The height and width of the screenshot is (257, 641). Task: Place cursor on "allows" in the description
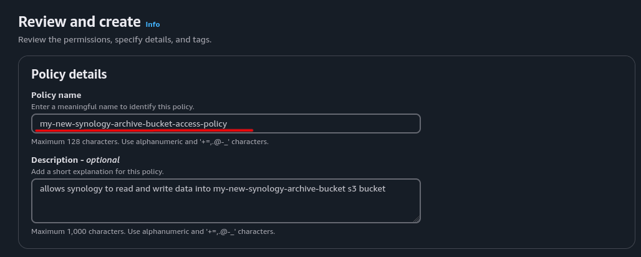[52, 188]
